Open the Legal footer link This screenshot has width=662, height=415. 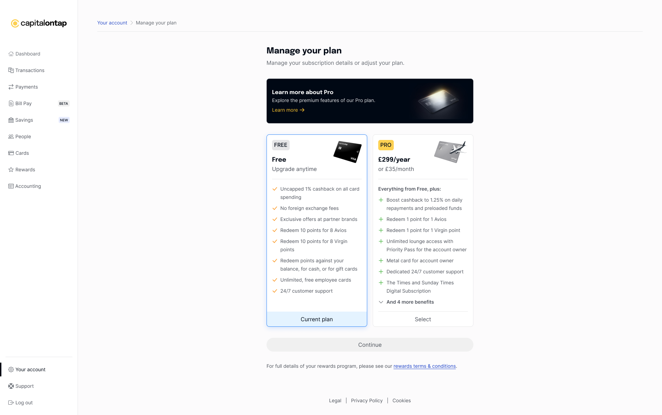(335, 401)
